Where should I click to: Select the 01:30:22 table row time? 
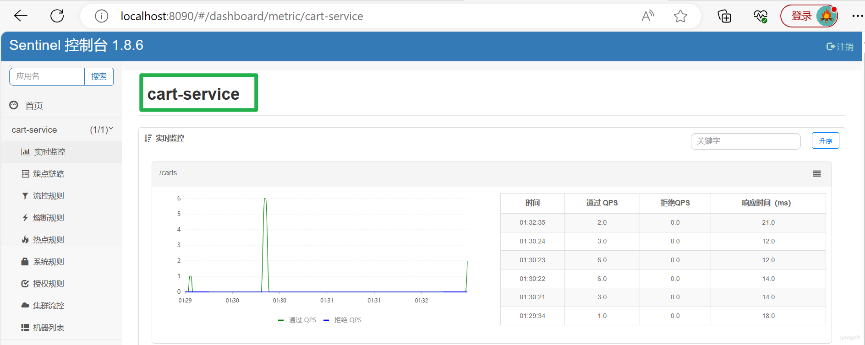pyautogui.click(x=532, y=279)
